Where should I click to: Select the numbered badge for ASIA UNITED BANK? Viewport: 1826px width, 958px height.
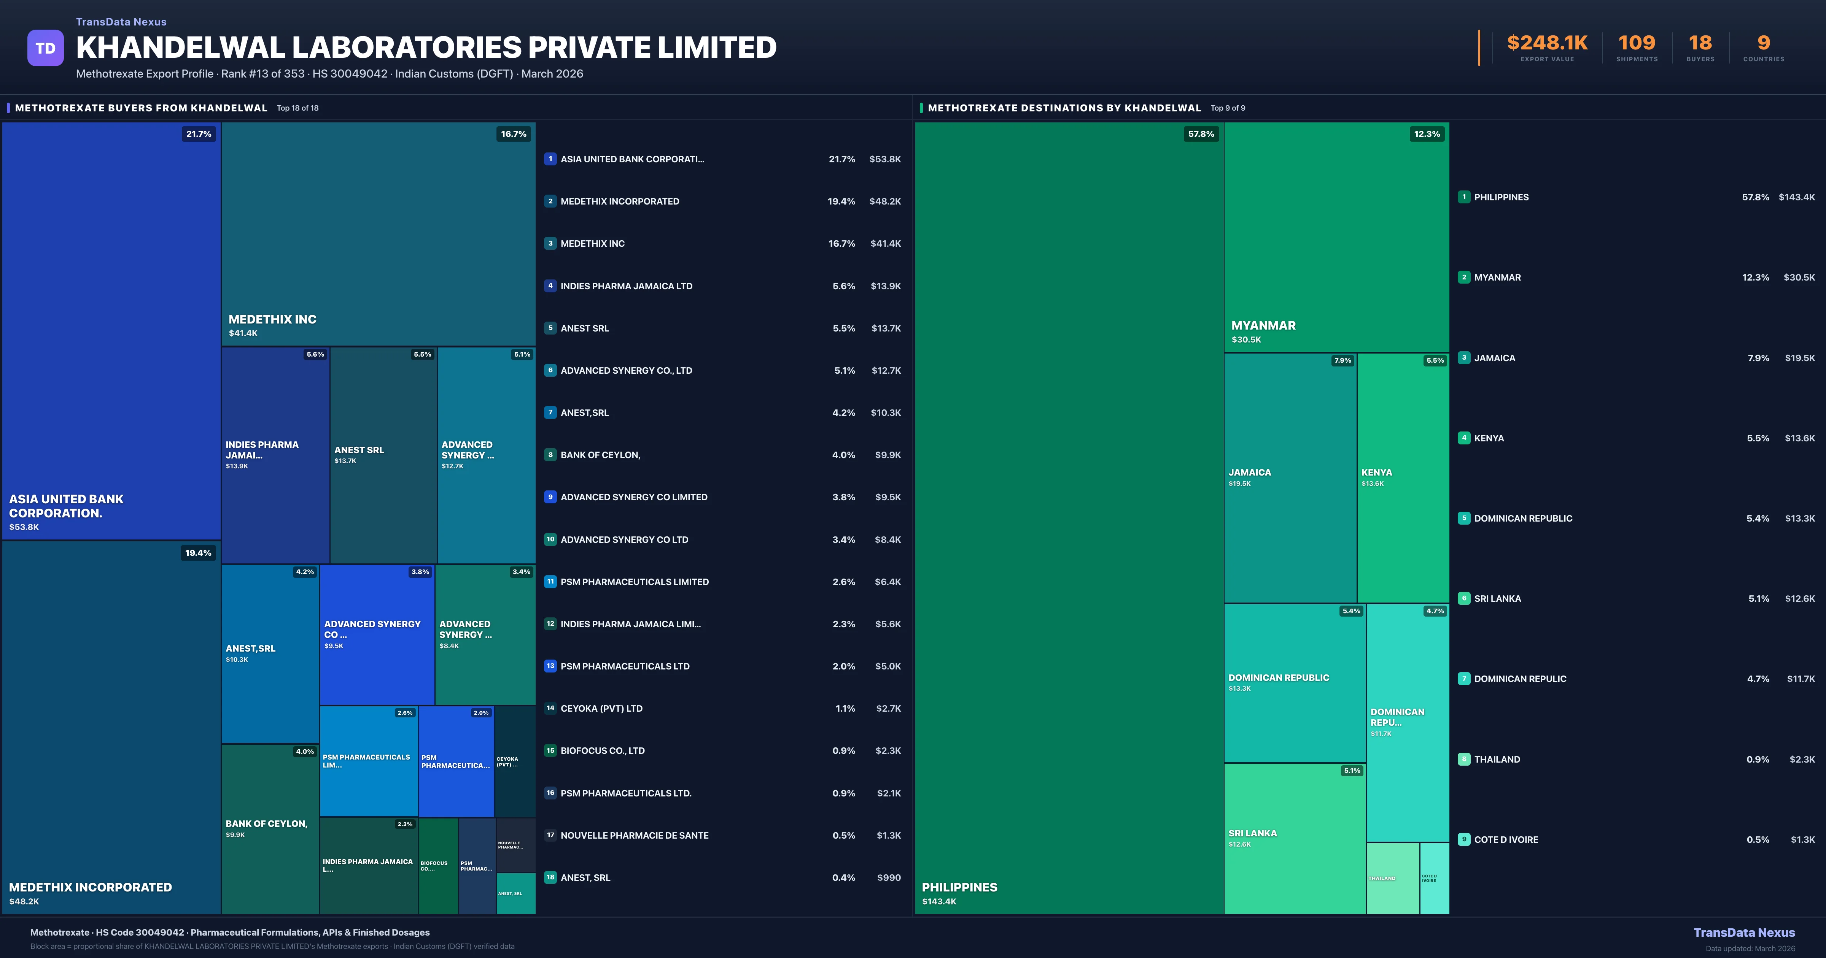pyautogui.click(x=551, y=159)
